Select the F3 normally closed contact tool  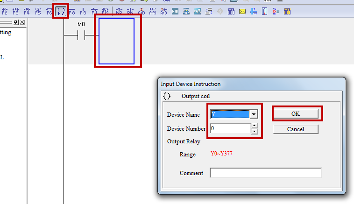point(16,11)
